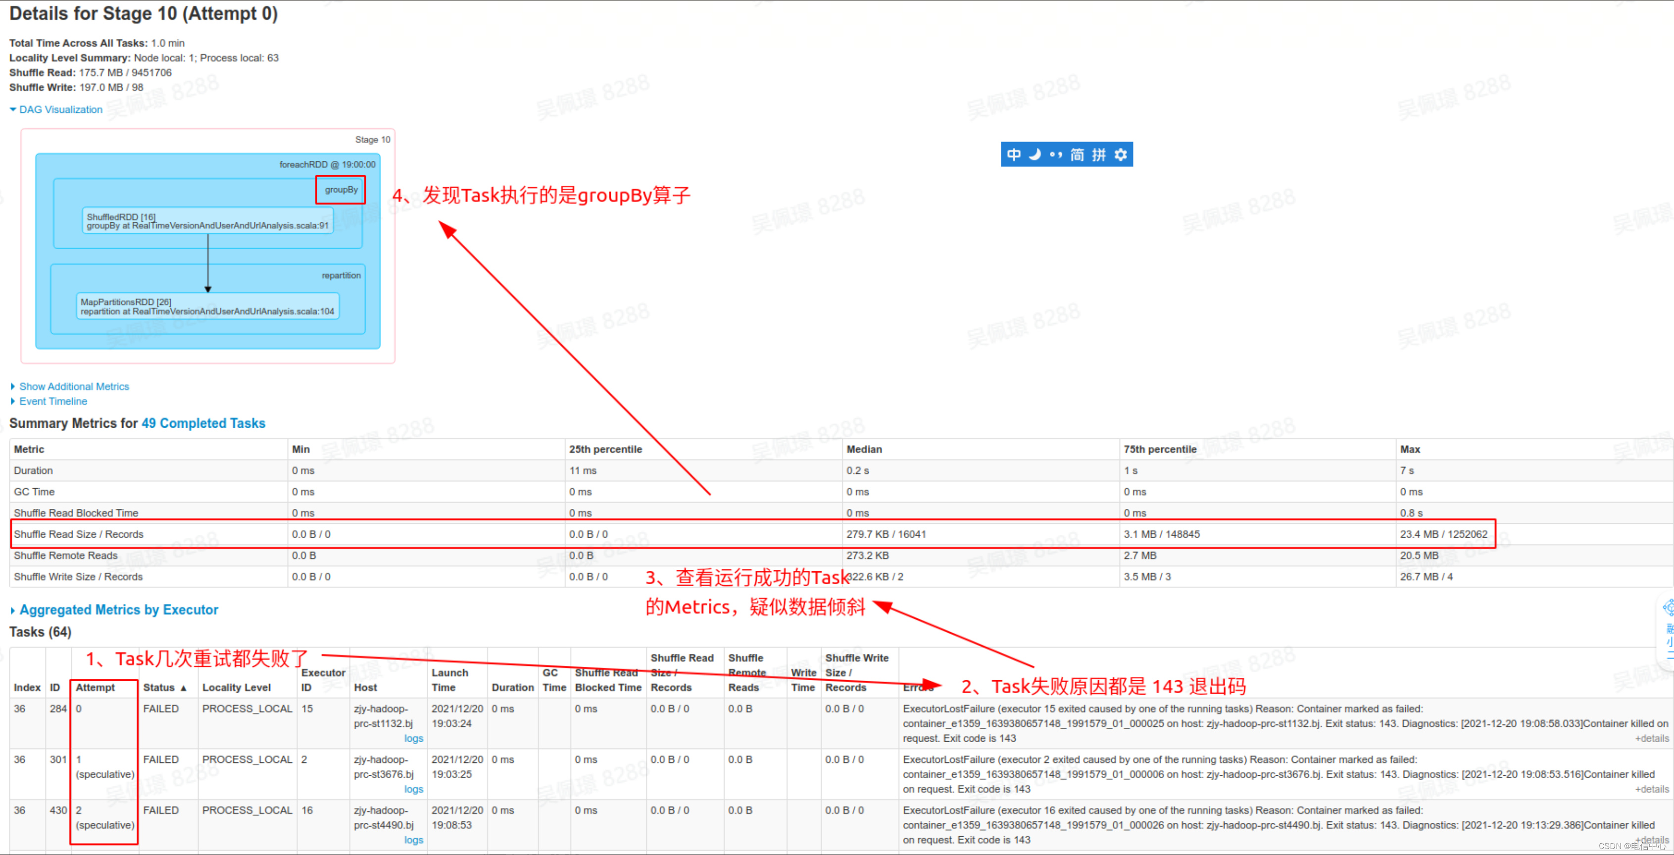
Task: Click the repartition label in DAG
Action: coord(341,276)
